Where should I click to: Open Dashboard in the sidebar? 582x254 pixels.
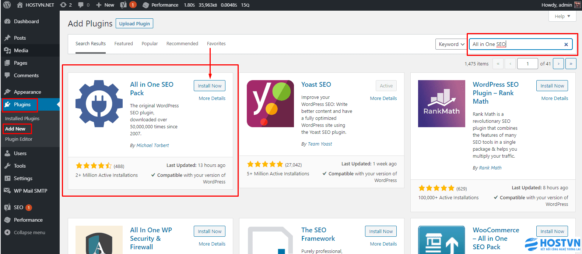26,21
